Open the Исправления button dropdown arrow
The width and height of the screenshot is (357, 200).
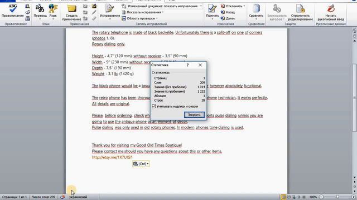pyautogui.click(x=110, y=19)
